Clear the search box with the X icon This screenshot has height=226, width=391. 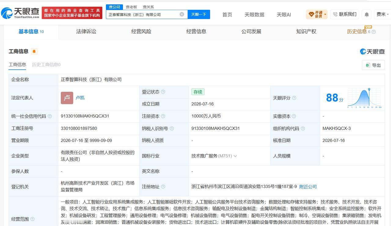coord(182,14)
